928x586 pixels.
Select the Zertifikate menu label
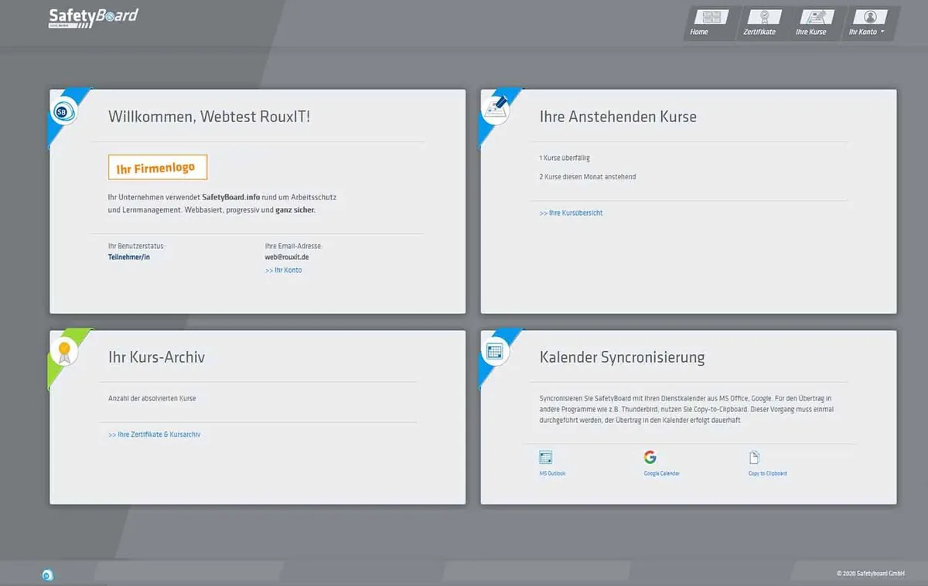[759, 32]
